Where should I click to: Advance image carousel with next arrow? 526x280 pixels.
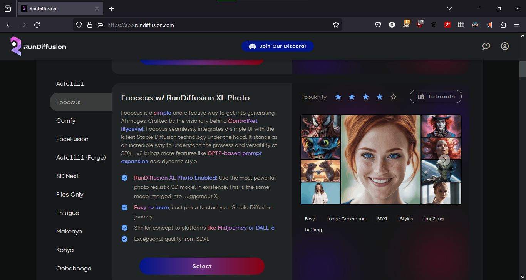click(445, 159)
